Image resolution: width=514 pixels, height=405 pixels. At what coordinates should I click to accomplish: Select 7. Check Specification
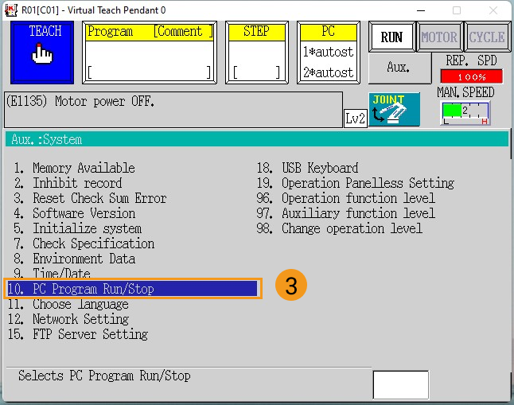(84, 243)
